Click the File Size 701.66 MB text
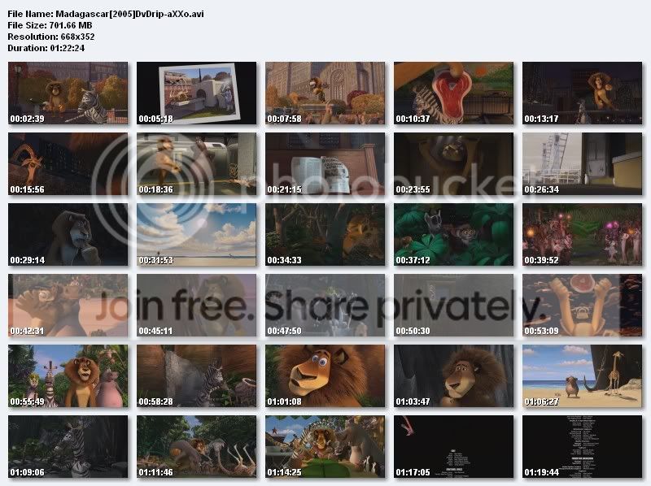 (x=50, y=25)
